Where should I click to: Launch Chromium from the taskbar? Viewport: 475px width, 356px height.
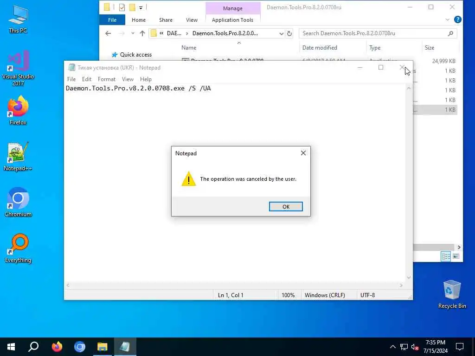click(x=79, y=347)
